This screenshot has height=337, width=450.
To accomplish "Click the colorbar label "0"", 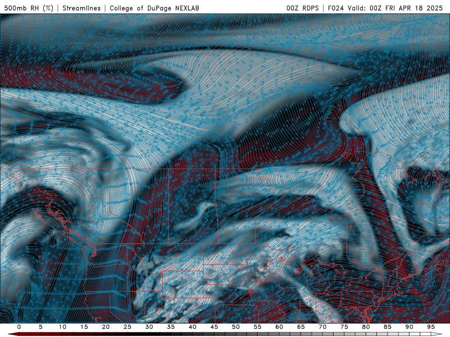I will pyautogui.click(x=19, y=327).
